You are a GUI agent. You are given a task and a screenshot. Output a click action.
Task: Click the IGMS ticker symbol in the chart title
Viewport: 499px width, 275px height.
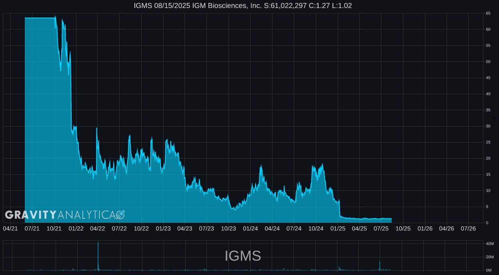(143, 6)
